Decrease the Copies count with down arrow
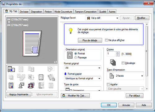This screenshot has width=155, height=112. point(118,55)
